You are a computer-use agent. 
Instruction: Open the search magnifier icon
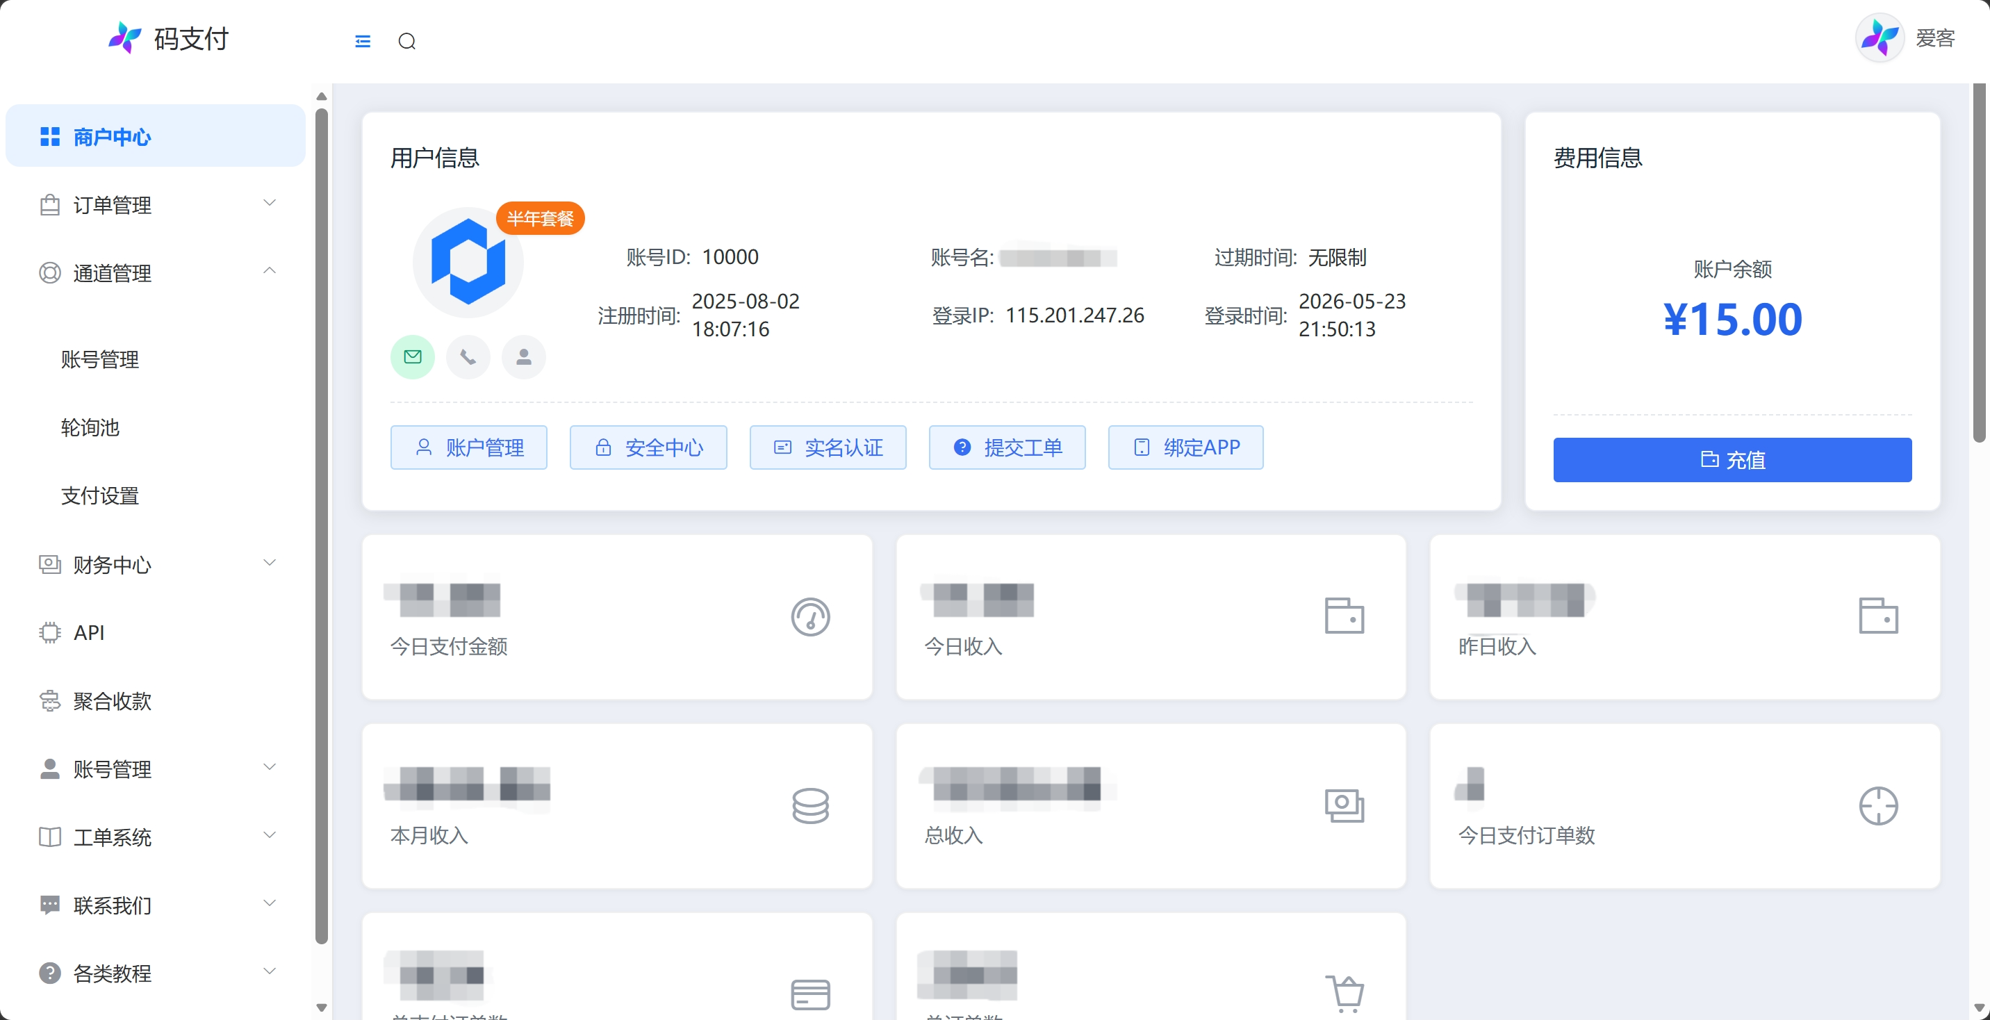(407, 41)
